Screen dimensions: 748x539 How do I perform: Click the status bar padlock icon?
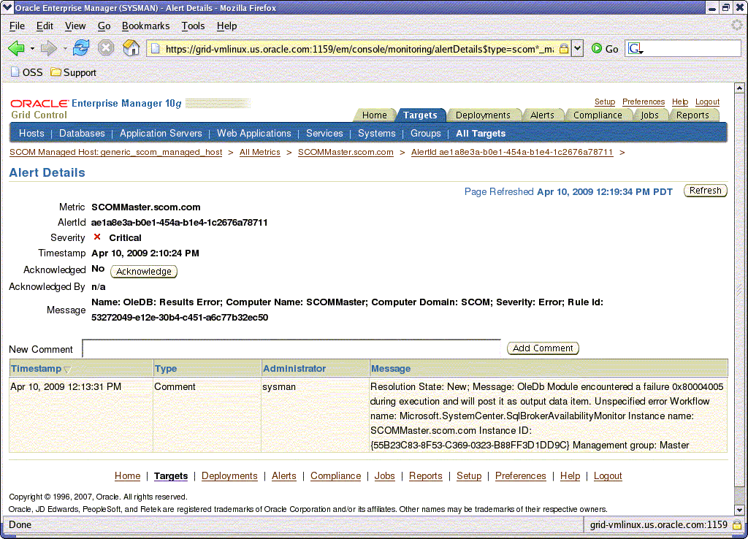point(737,525)
